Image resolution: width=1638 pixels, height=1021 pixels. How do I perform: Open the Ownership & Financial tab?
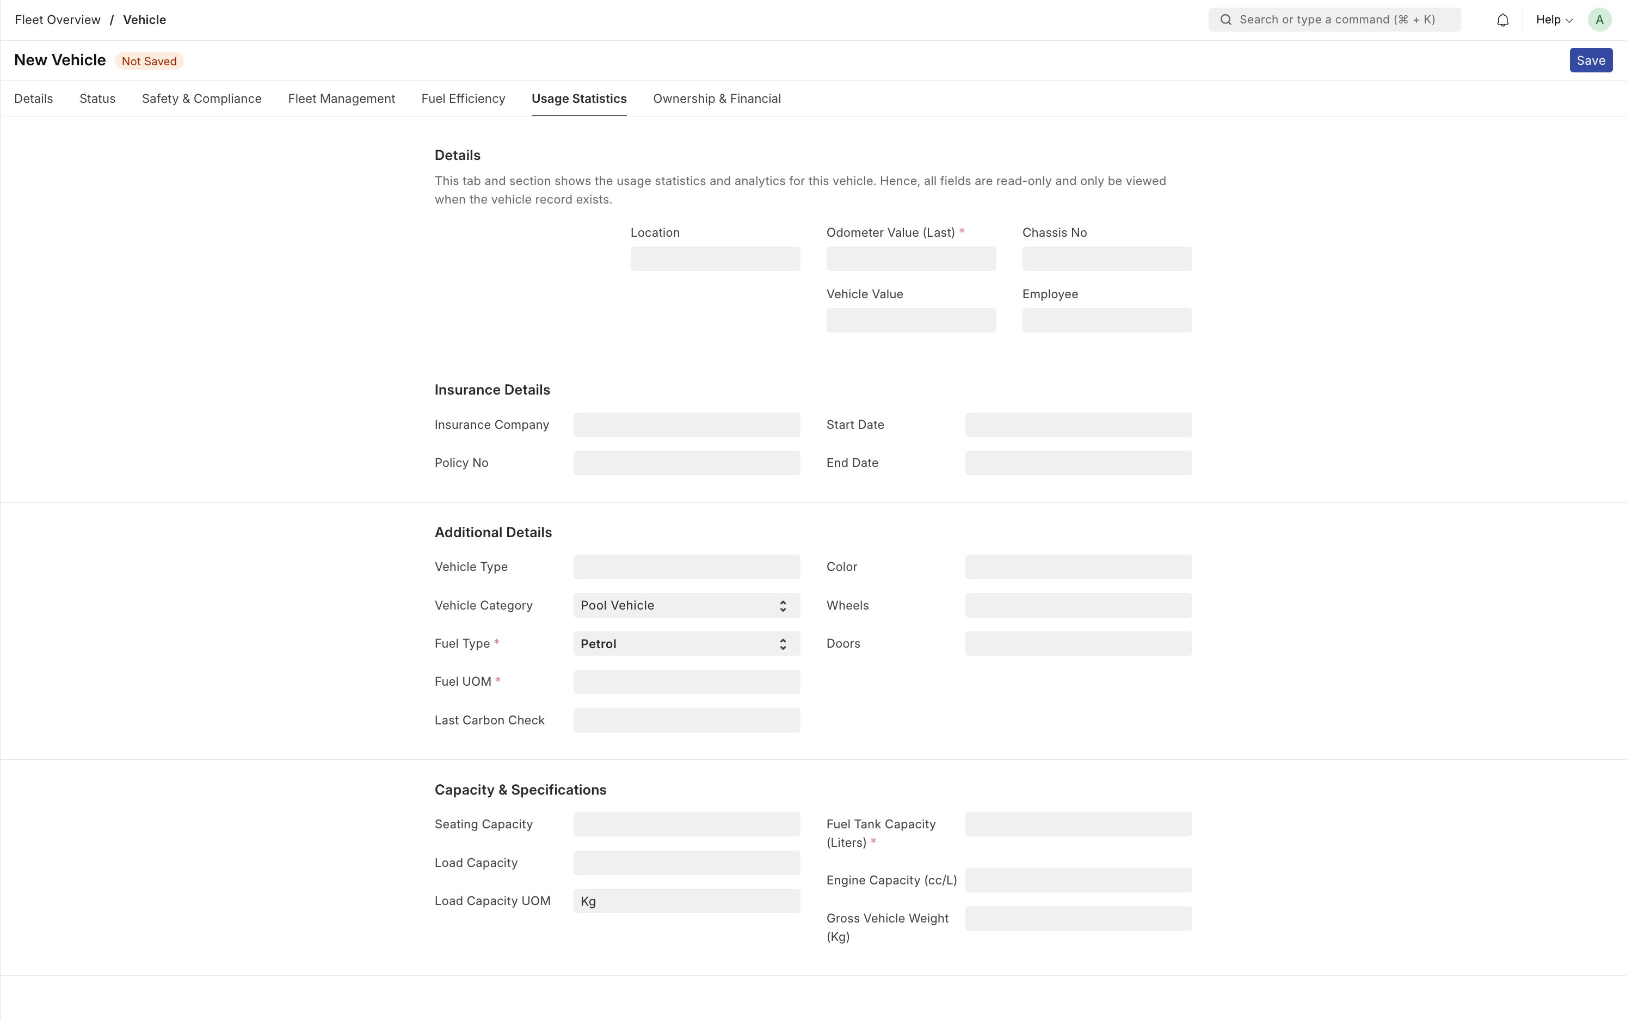pos(716,99)
